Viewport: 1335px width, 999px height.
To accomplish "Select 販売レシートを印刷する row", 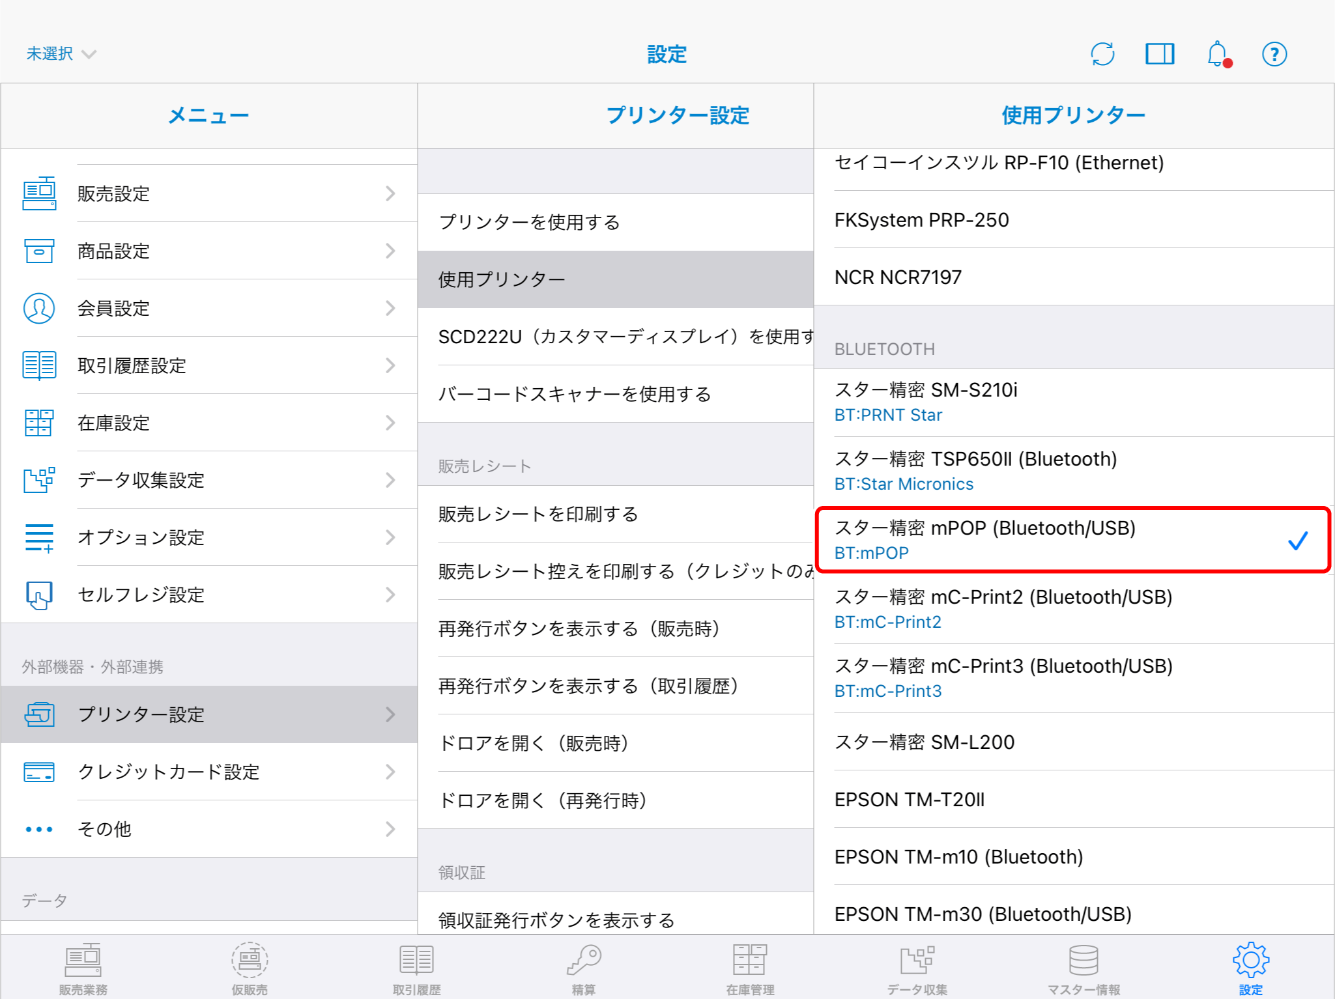I will click(616, 514).
